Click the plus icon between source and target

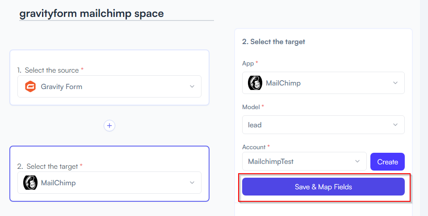click(x=109, y=126)
